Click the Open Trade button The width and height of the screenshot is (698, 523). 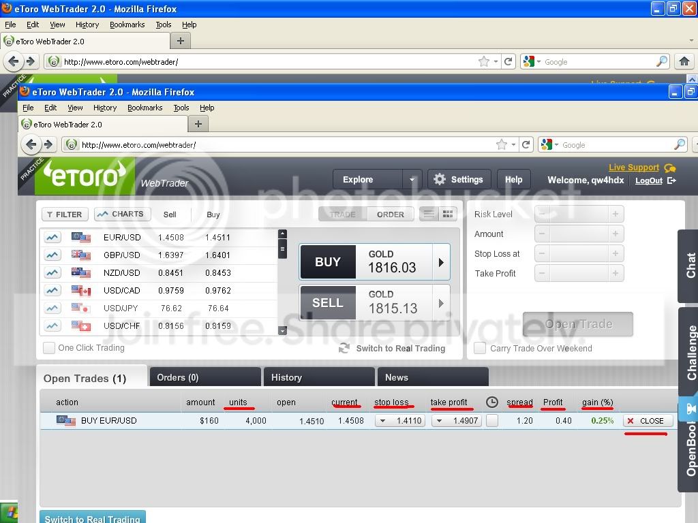click(x=578, y=324)
